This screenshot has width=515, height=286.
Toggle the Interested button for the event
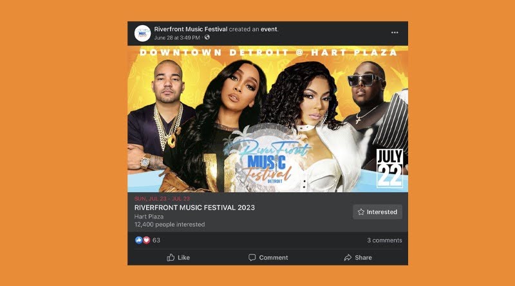(x=377, y=212)
